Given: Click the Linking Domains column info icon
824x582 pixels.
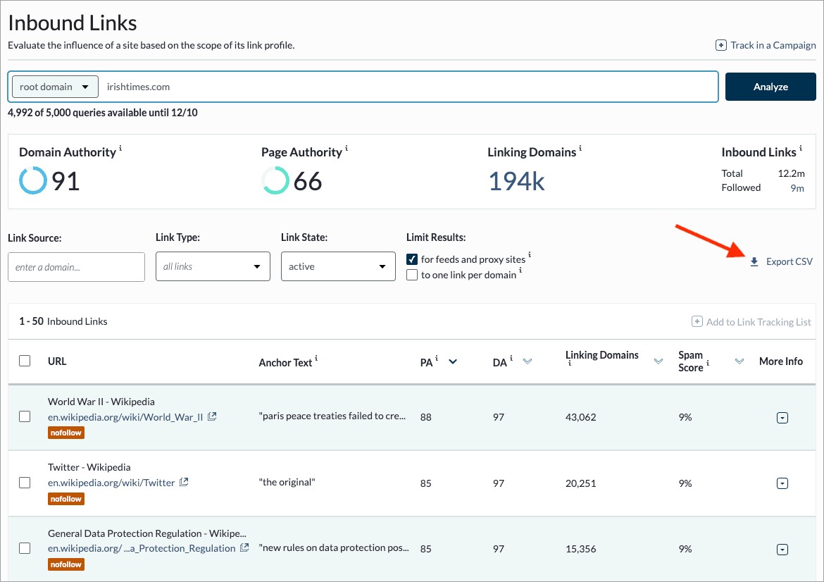Looking at the screenshot, I should click(569, 364).
